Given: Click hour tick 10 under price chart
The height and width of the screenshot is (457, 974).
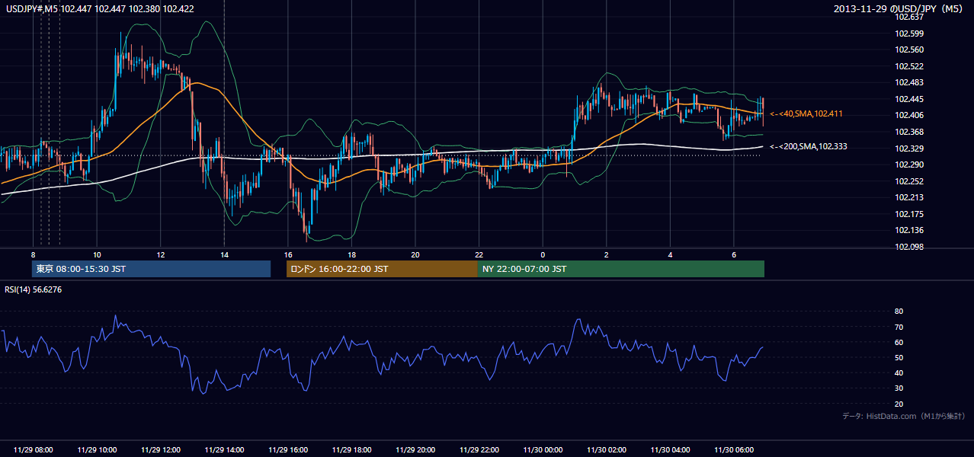Looking at the screenshot, I should [97, 254].
